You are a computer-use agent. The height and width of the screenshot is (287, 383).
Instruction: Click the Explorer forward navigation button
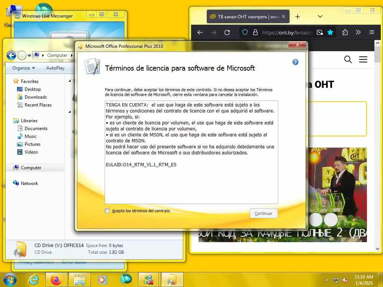point(22,55)
